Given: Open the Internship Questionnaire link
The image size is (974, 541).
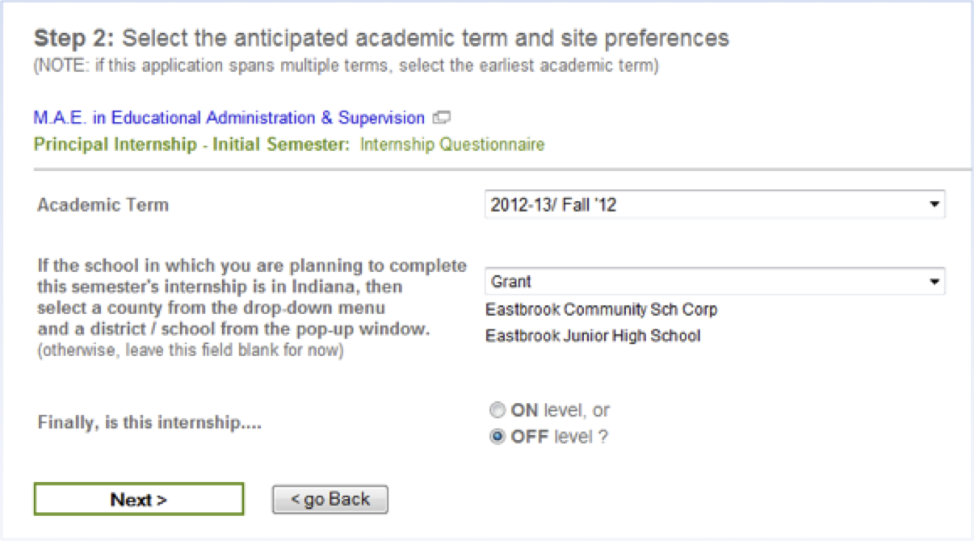Looking at the screenshot, I should coord(452,145).
